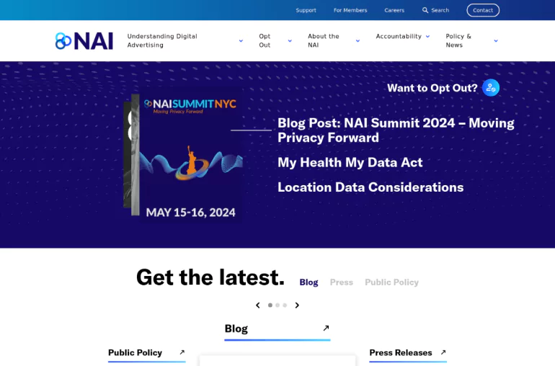Open Location Data Considerations link

coord(370,187)
